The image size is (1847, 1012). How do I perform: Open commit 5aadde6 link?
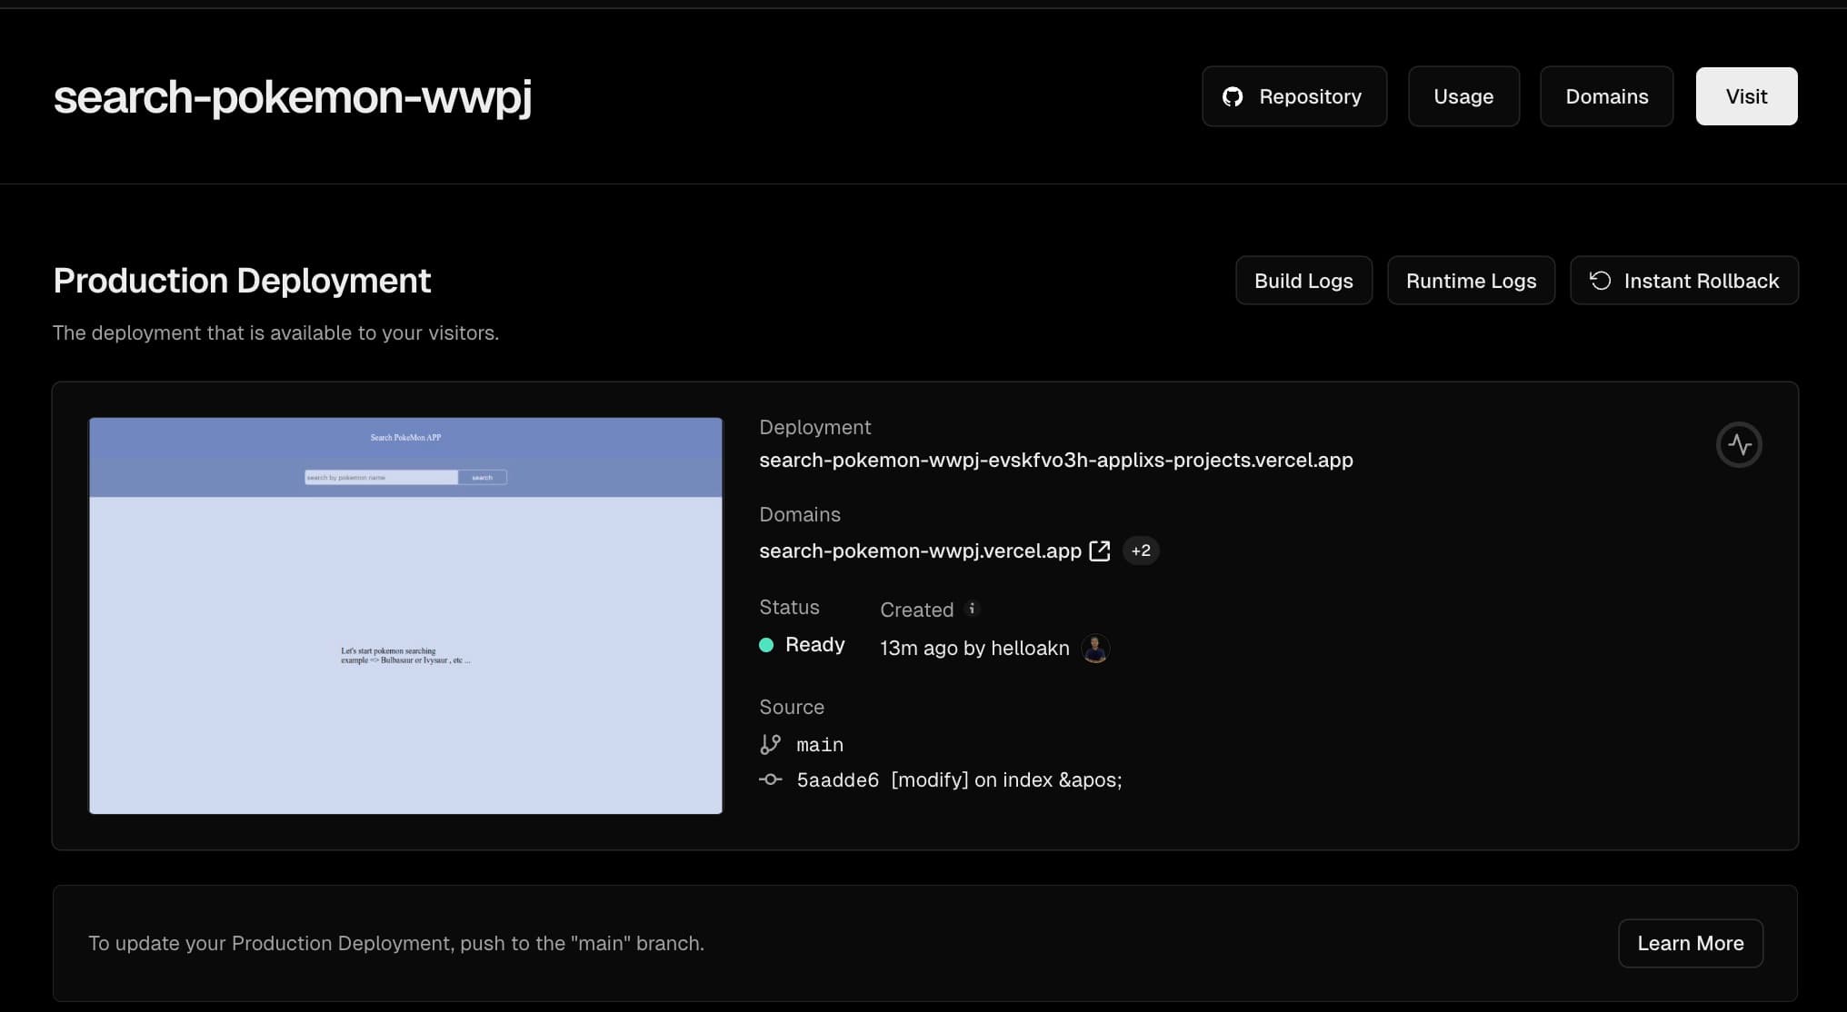pyautogui.click(x=838, y=780)
